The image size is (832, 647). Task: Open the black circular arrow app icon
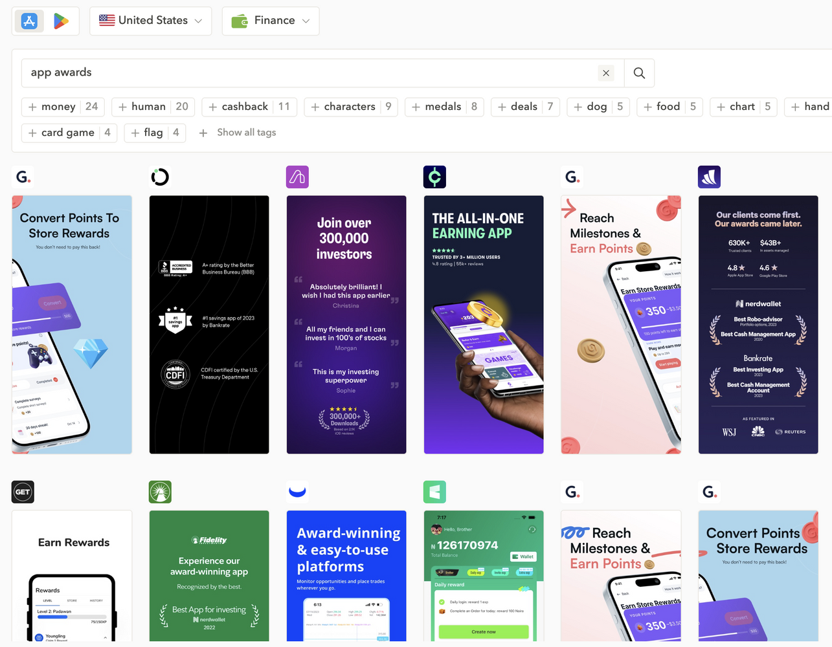click(x=160, y=177)
